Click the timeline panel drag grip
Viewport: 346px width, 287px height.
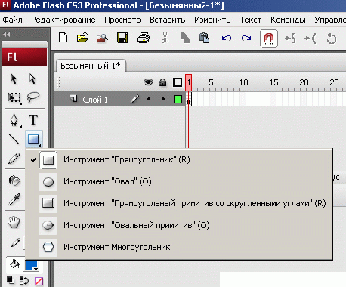point(58,82)
